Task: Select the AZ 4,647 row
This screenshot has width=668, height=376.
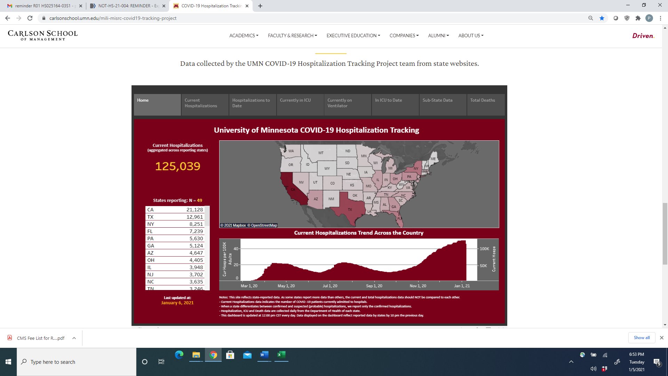Action: pyautogui.click(x=175, y=253)
